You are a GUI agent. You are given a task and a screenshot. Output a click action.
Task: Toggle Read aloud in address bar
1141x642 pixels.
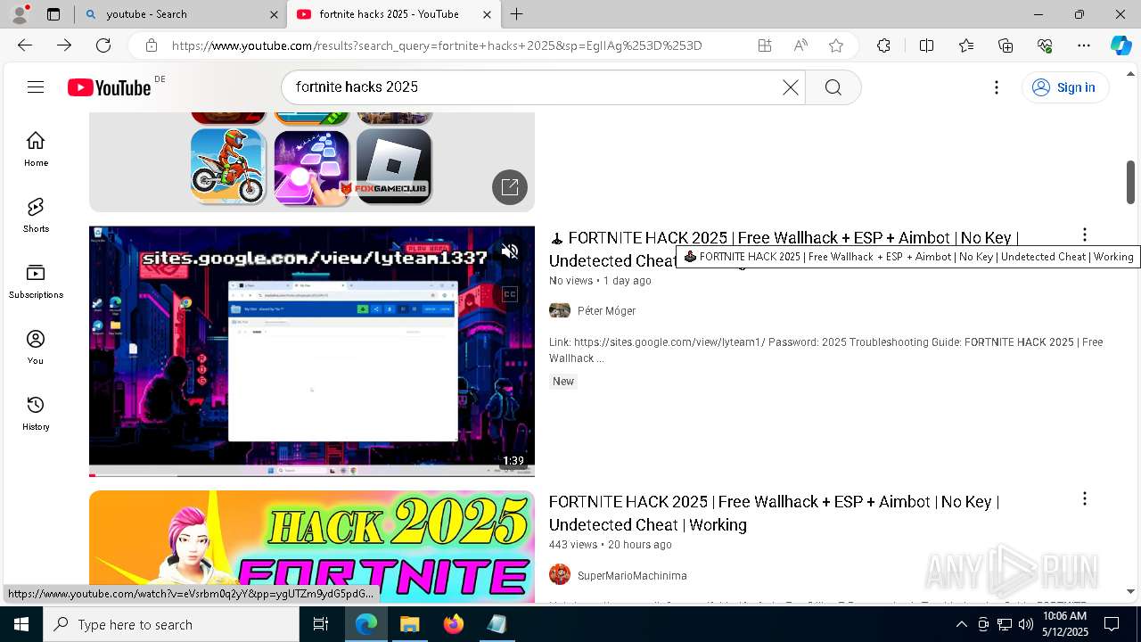click(x=800, y=45)
